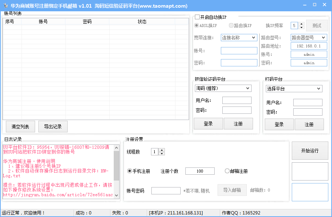Click 注册 under the 打码平台 section
Viewport: 332px width, 217px height.
point(309,124)
